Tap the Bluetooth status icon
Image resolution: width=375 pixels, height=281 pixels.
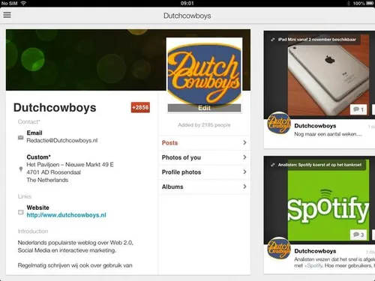coord(349,3)
